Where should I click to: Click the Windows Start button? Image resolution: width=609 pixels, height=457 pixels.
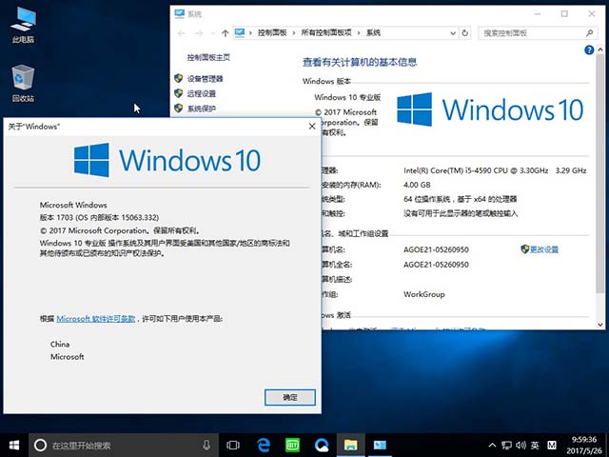coord(14,445)
